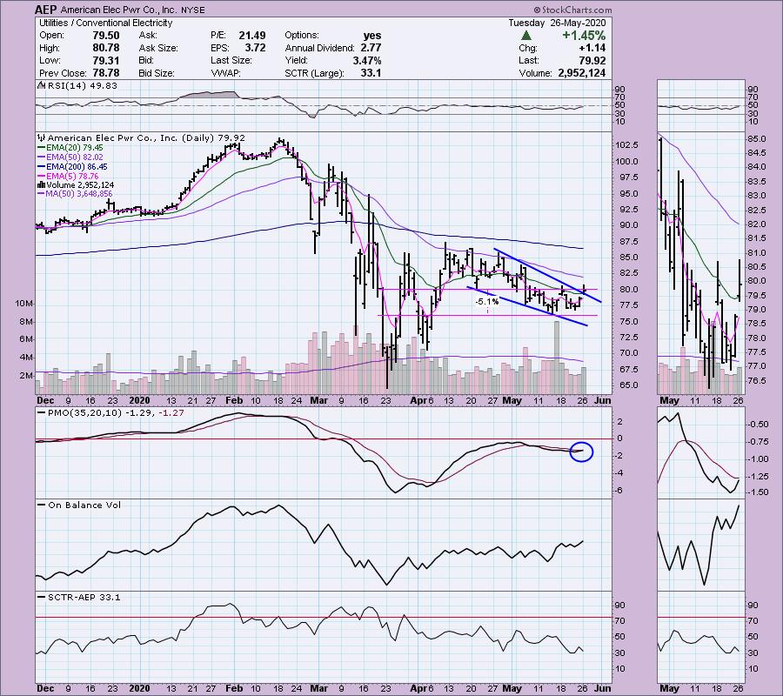The width and height of the screenshot is (783, 696).
Task: Click the 'EMA(50) 82.02' legend entry
Action: tap(75, 157)
